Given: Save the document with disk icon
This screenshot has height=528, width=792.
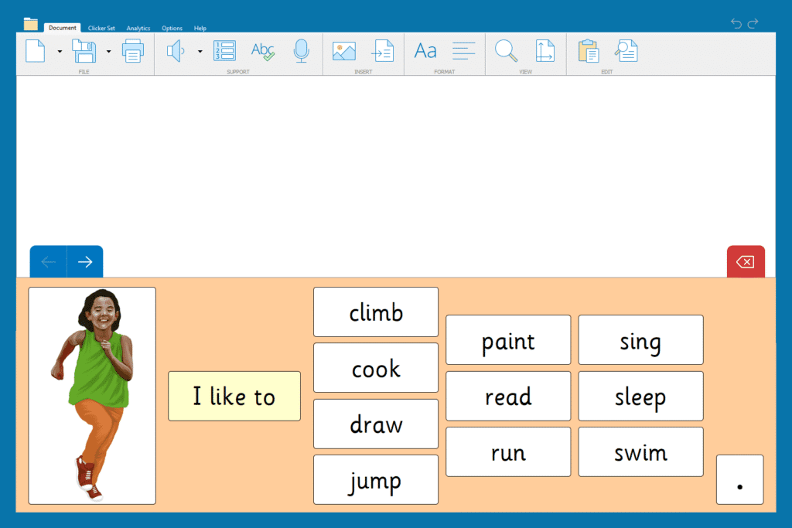Looking at the screenshot, I should point(84,51).
